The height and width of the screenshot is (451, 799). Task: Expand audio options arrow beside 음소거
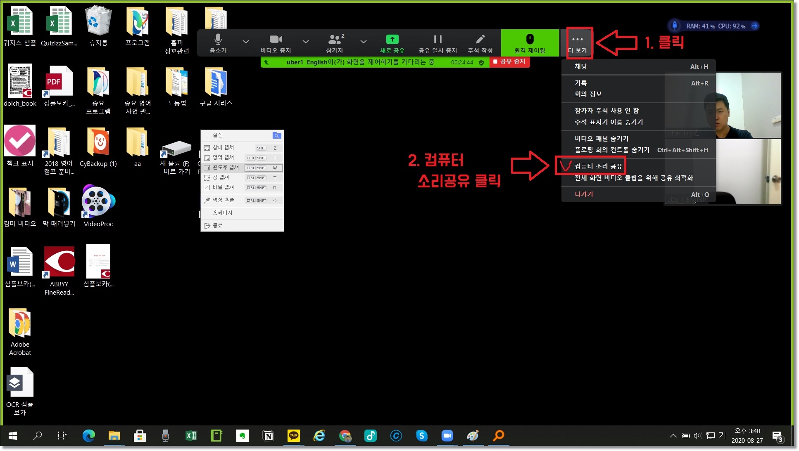tap(245, 42)
